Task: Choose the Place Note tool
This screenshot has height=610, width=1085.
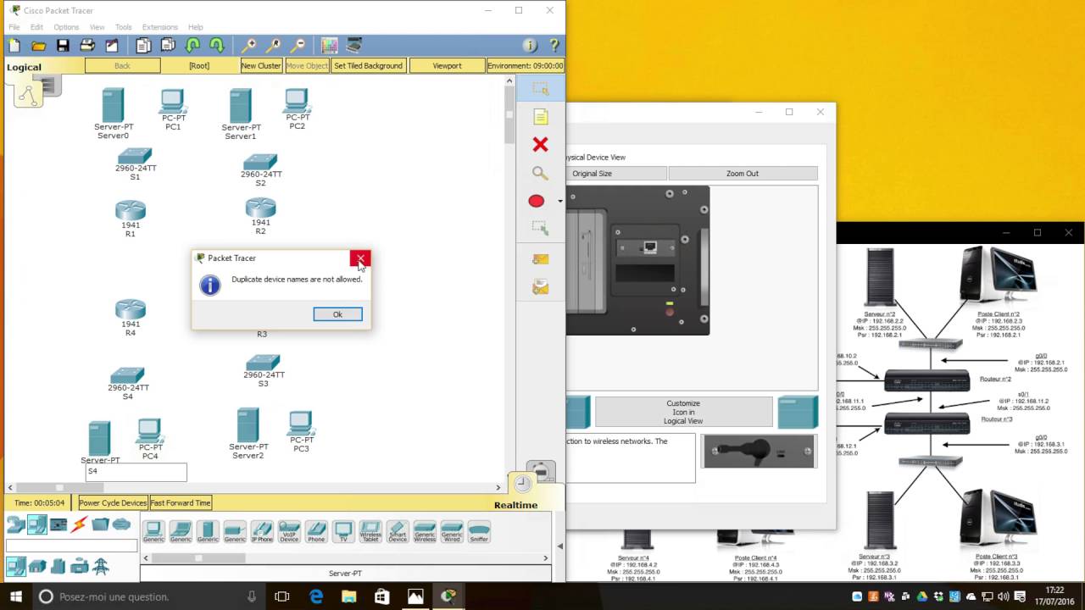Action: (x=540, y=117)
